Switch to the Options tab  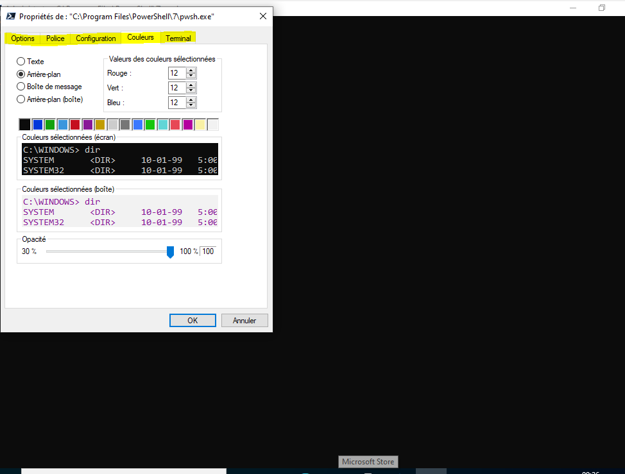[x=22, y=38]
